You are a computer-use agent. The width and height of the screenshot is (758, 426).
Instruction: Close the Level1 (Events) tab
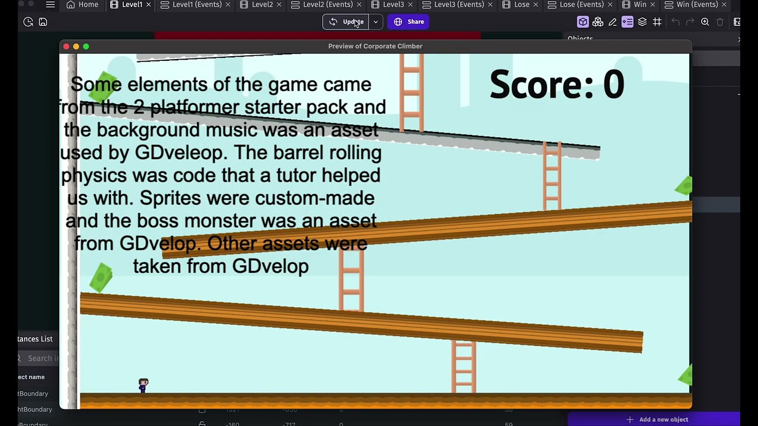pos(228,5)
